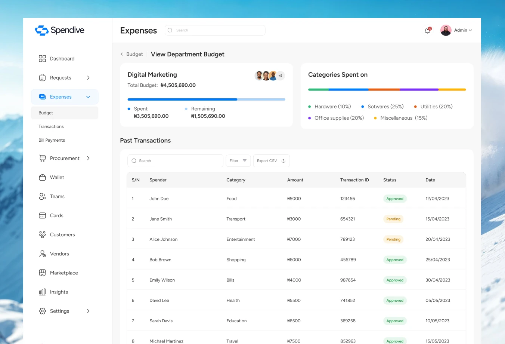This screenshot has height=344, width=505.
Task: Click the Customers group icon
Action: coord(42,234)
